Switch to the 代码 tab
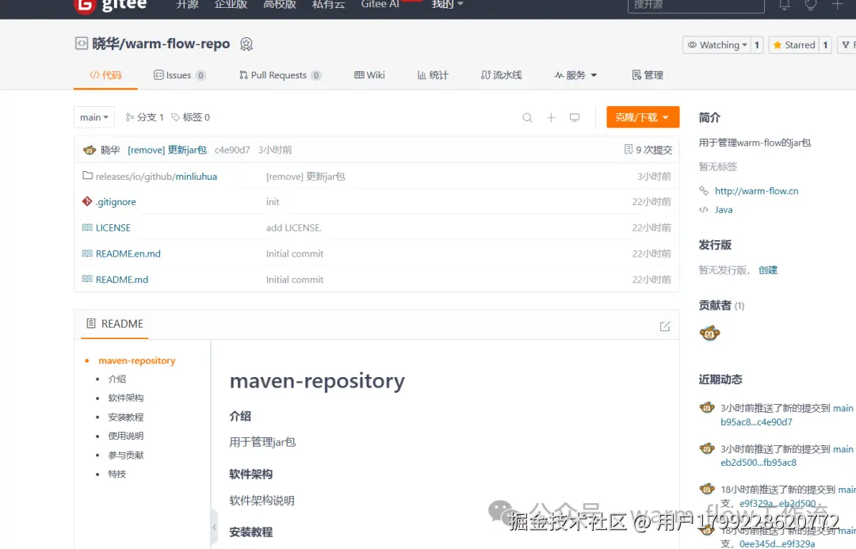 pos(105,75)
